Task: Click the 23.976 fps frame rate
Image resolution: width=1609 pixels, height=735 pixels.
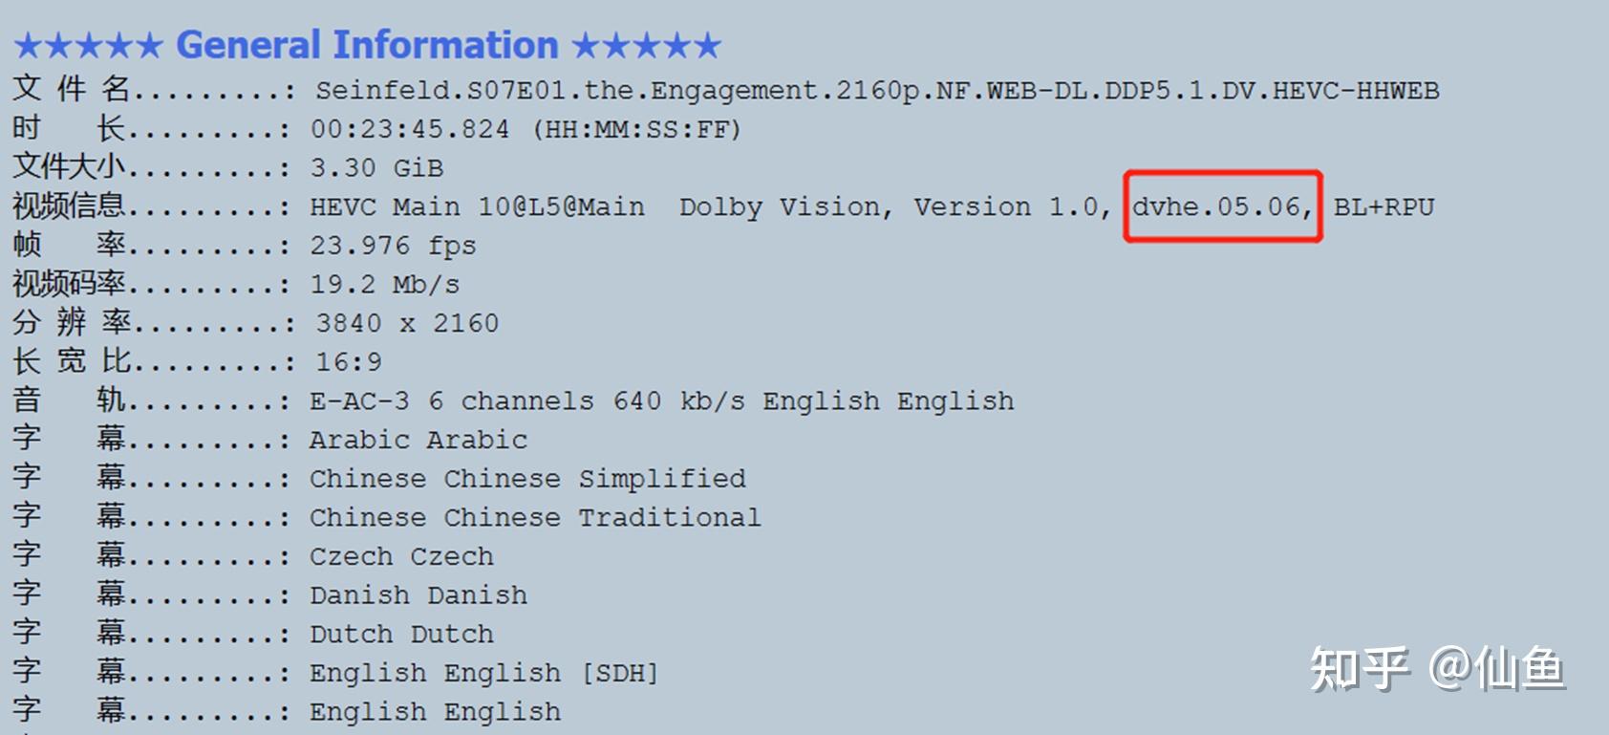Action: point(393,246)
